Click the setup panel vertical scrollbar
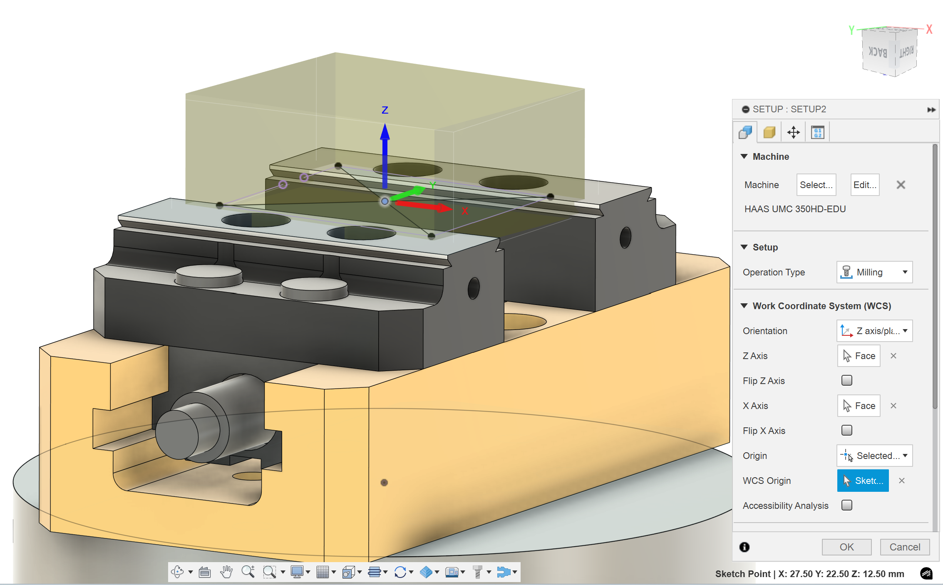Viewport: 943px width, 585px height. (x=935, y=275)
